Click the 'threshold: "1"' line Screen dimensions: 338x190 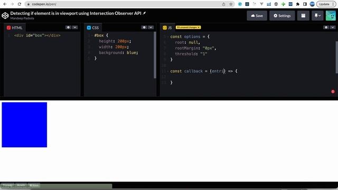click(191, 54)
